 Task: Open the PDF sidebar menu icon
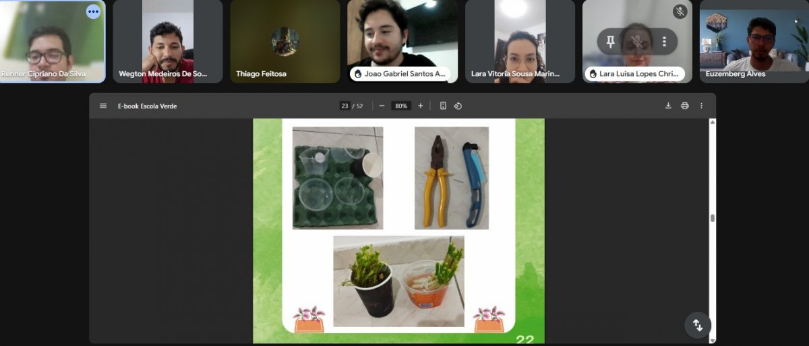coord(103,106)
